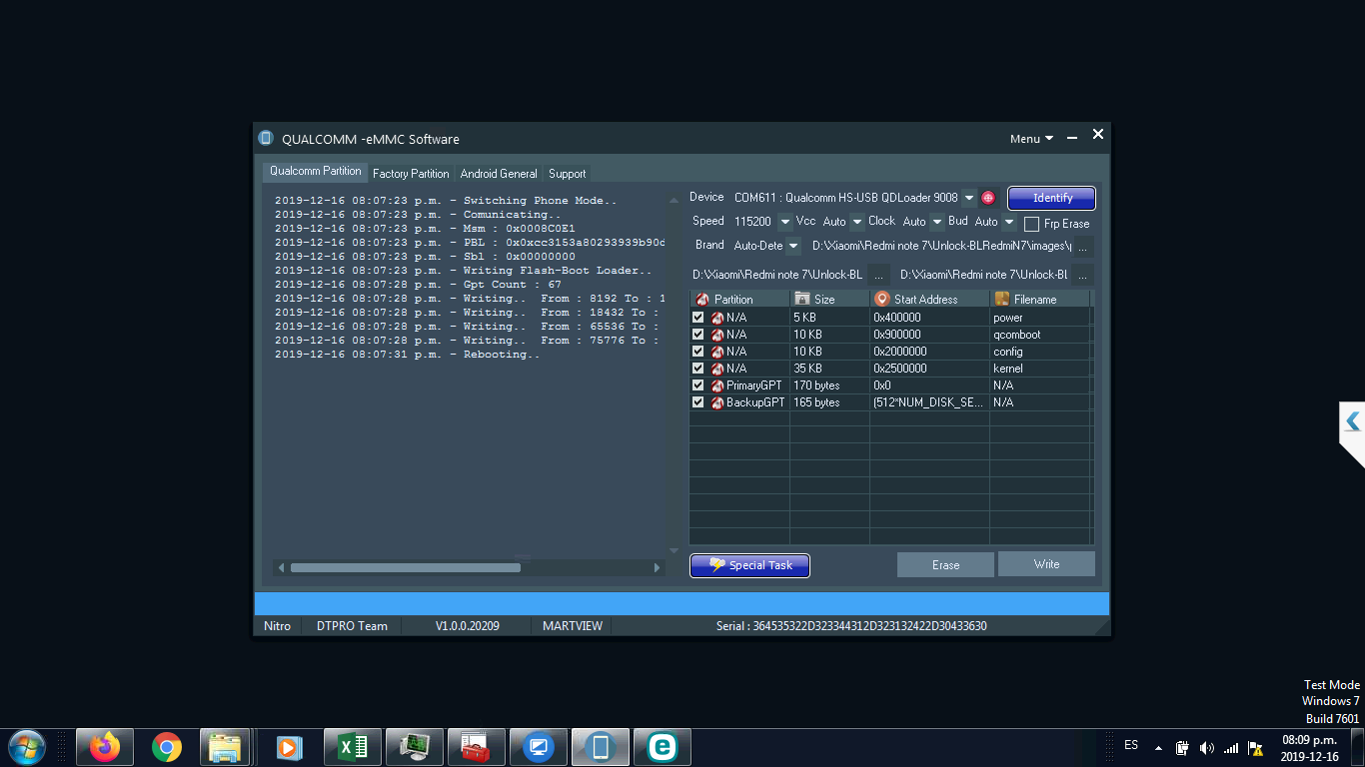The width and height of the screenshot is (1365, 767).
Task: Click the QUALCOMM eMMC Software title bar icon
Action: pyautogui.click(x=266, y=138)
